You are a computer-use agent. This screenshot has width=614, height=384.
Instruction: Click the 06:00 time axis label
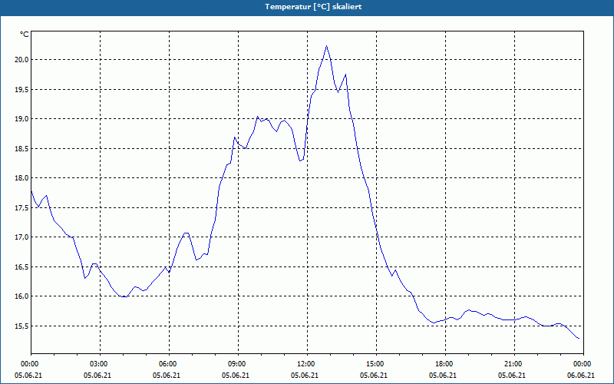coord(169,364)
